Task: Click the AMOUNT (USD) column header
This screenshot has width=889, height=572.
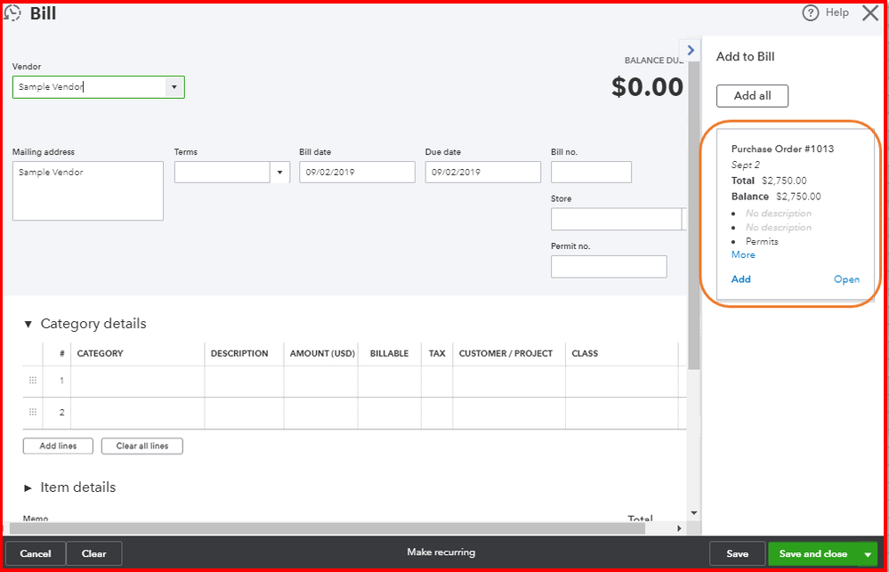Action: tap(322, 354)
